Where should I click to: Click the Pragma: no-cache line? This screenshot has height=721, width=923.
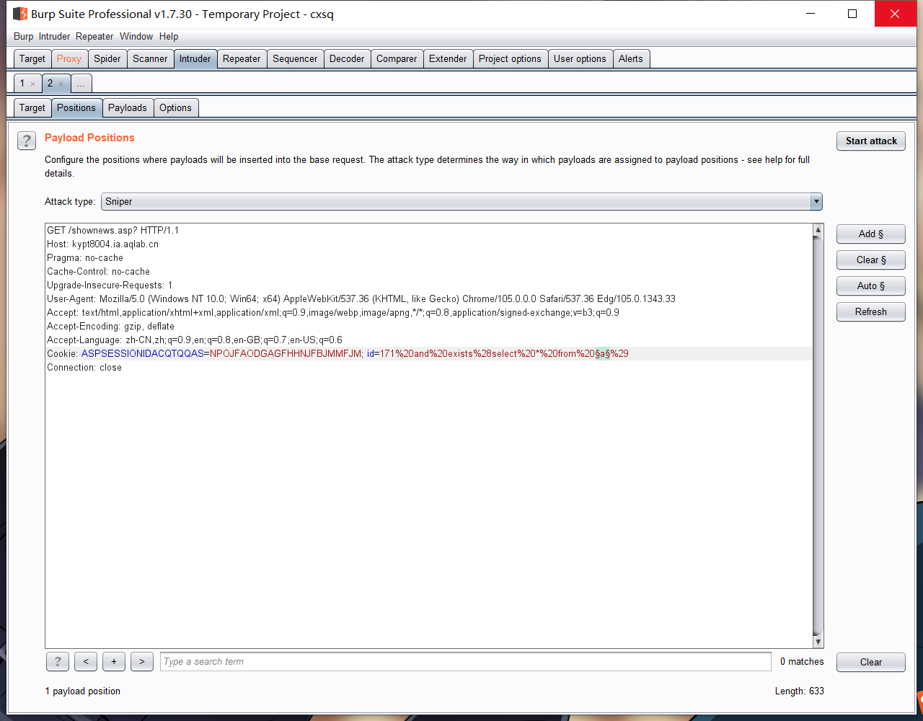(85, 258)
